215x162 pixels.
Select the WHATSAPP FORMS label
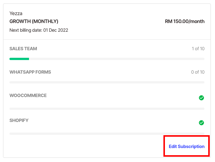tap(30, 72)
